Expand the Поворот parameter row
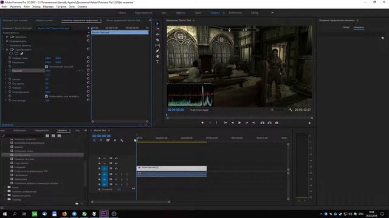Image resolution: width=389 pixels, height=218 pixels. click(x=5, y=87)
